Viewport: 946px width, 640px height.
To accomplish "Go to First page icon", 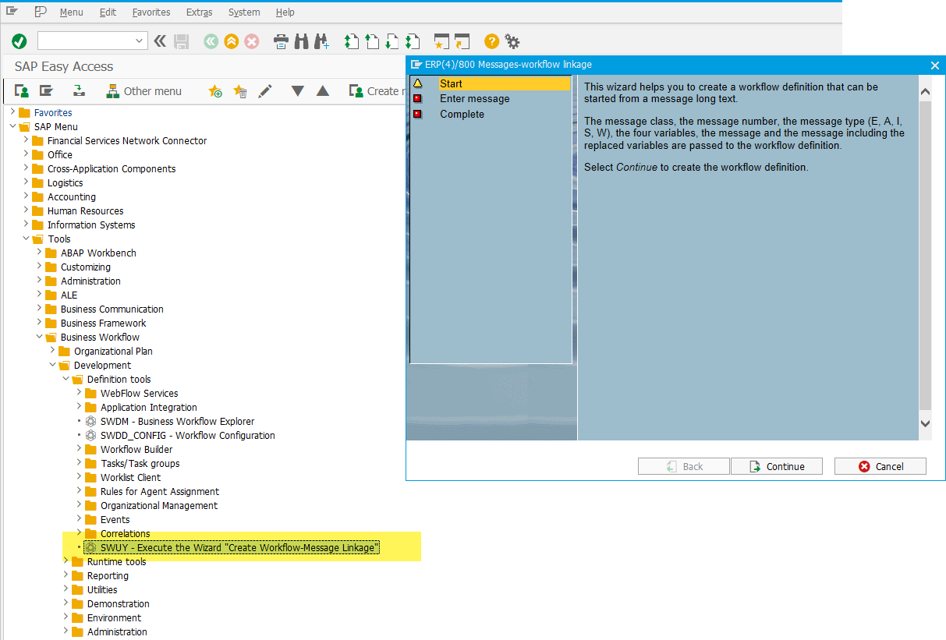I will tap(352, 41).
